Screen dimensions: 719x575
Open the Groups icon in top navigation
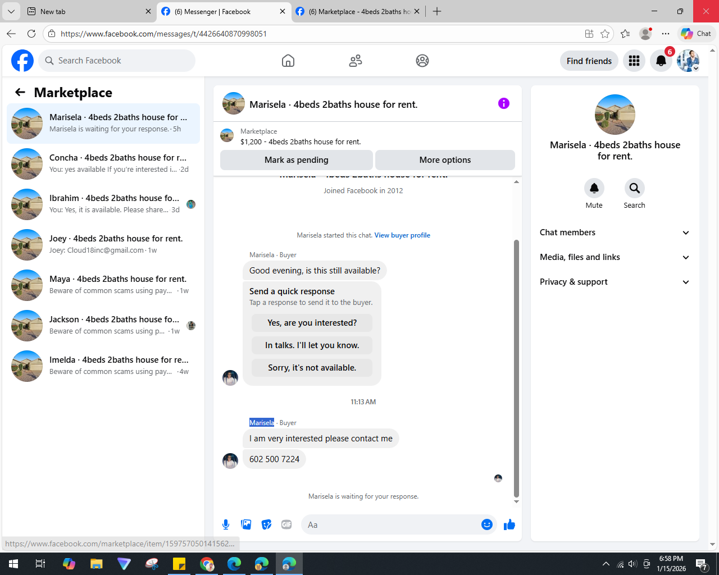pos(422,61)
